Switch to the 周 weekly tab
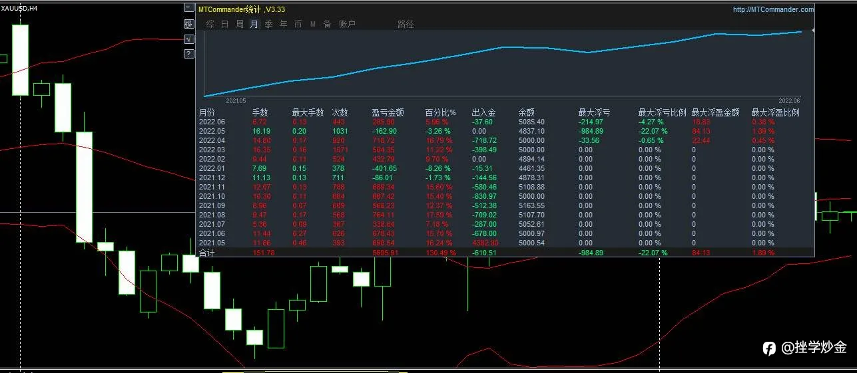The image size is (857, 373). point(240,24)
